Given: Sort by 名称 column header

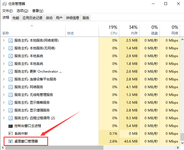Looking at the screenshot, I should click(33, 31).
